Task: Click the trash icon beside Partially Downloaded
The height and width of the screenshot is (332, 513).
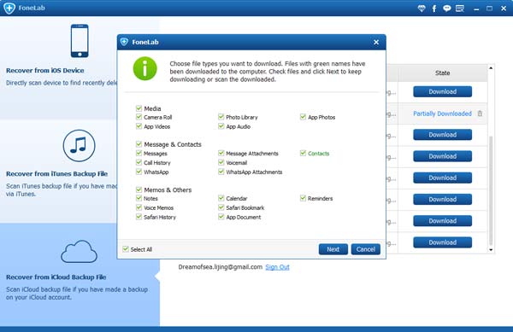Action: [x=480, y=114]
